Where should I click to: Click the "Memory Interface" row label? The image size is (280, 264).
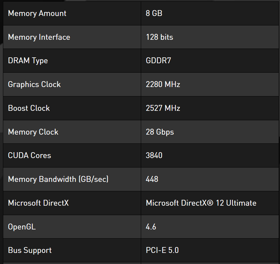click(39, 37)
